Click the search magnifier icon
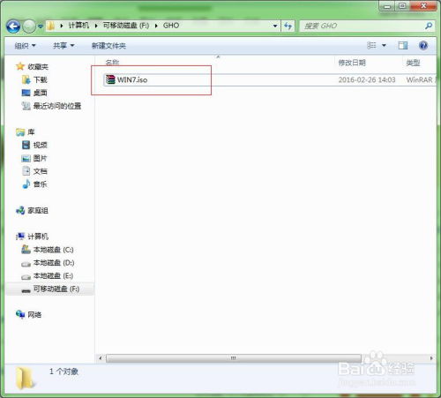441x398 pixels. [429, 26]
